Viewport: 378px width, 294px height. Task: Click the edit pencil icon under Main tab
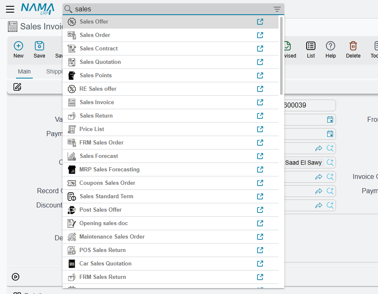pos(17,87)
